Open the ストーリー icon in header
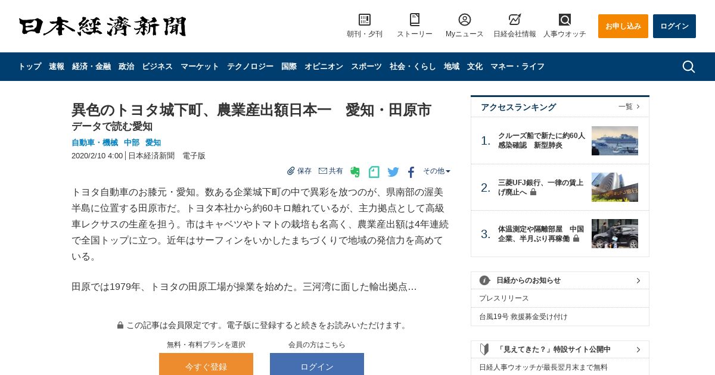The width and height of the screenshot is (715, 375). [x=415, y=20]
